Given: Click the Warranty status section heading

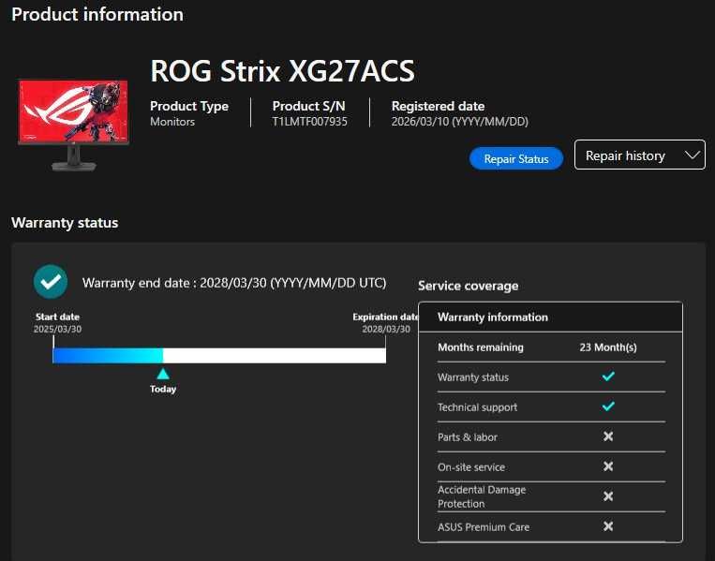Looking at the screenshot, I should pyautogui.click(x=65, y=223).
